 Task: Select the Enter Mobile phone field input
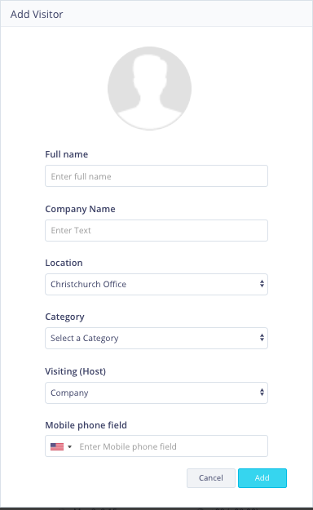(172, 446)
